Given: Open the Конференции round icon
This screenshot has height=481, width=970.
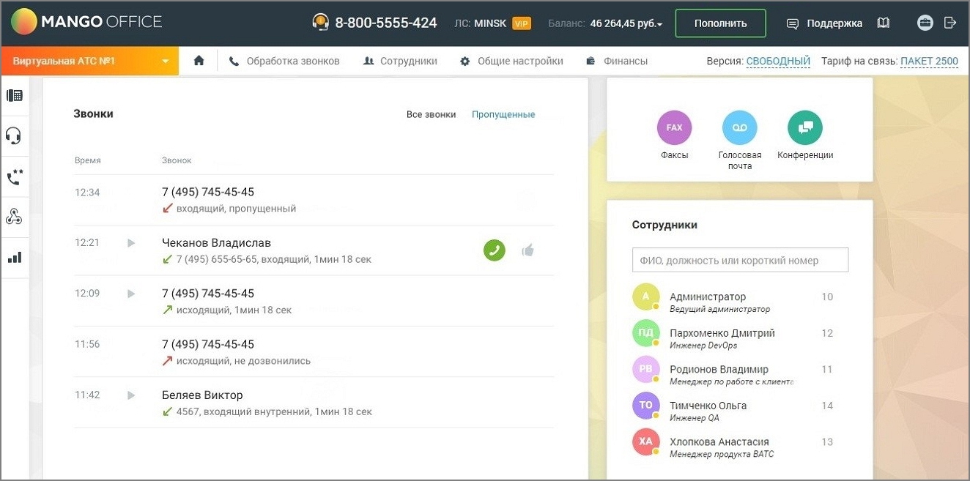Looking at the screenshot, I should tap(805, 128).
